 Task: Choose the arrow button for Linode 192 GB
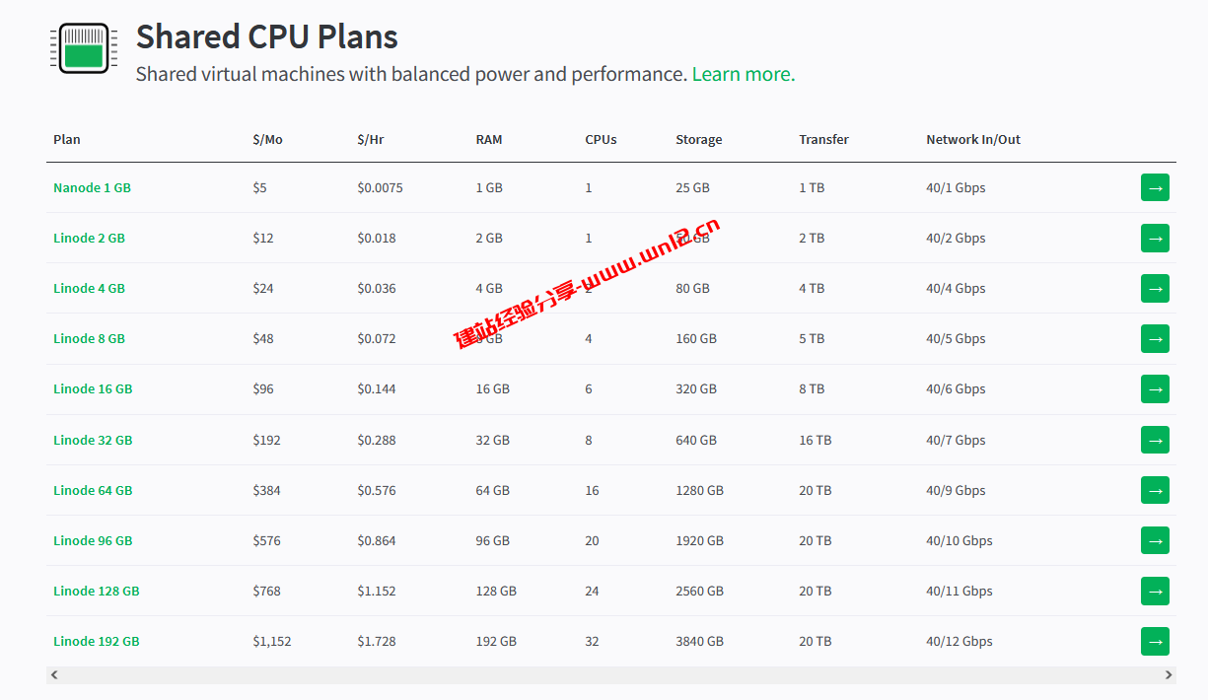[x=1155, y=641]
